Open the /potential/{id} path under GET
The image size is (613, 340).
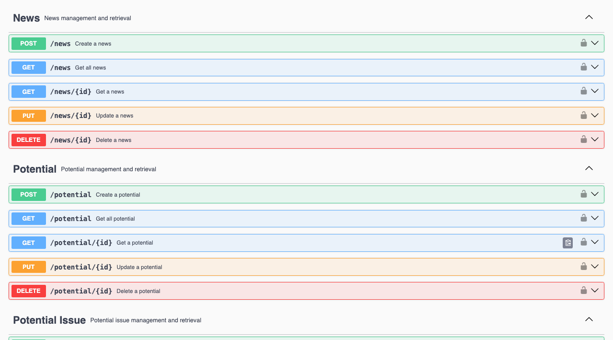pyautogui.click(x=81, y=243)
